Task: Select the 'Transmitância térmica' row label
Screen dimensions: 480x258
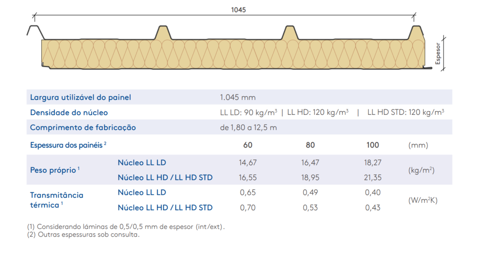Action: tap(56, 200)
